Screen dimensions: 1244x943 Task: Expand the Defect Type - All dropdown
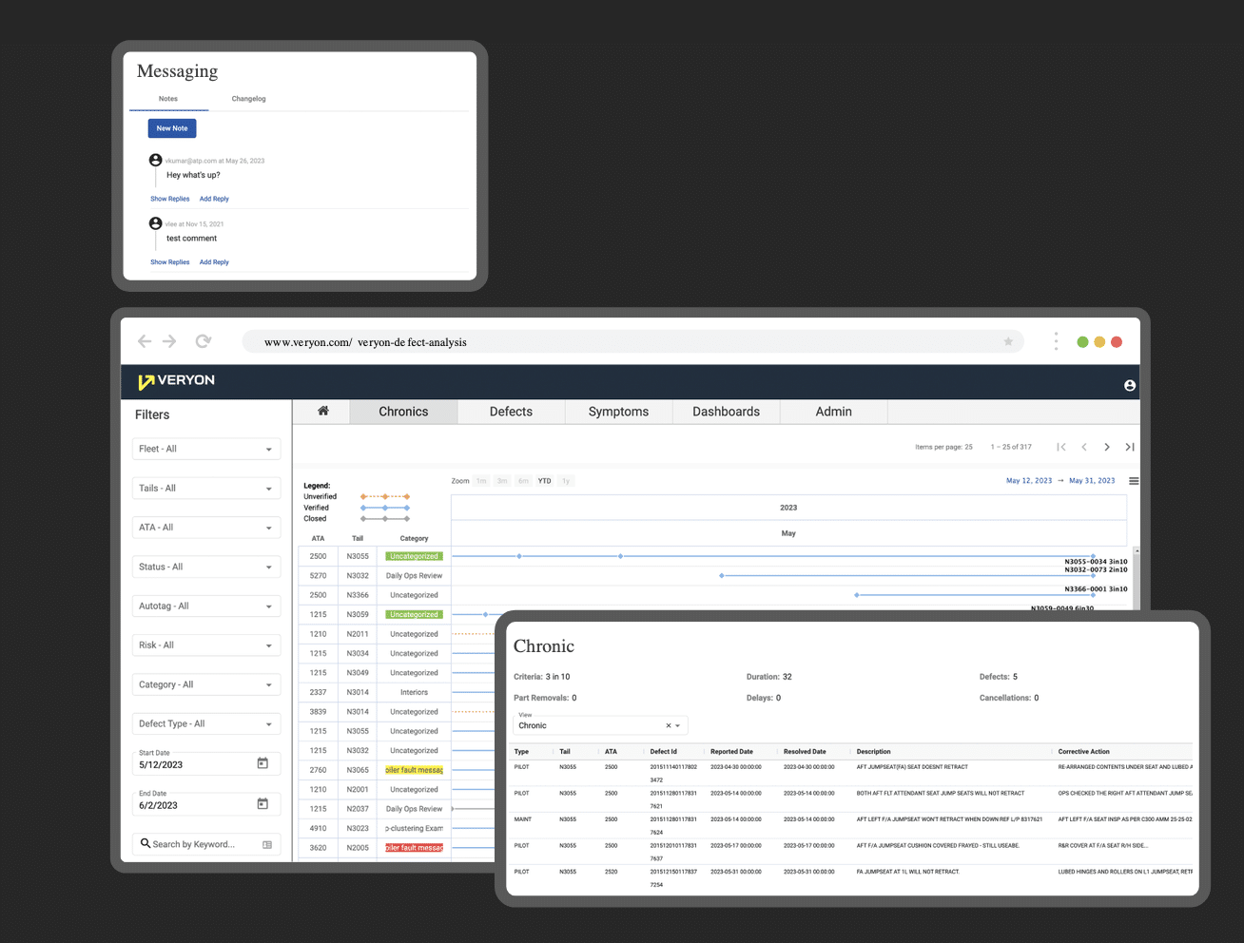coord(206,723)
